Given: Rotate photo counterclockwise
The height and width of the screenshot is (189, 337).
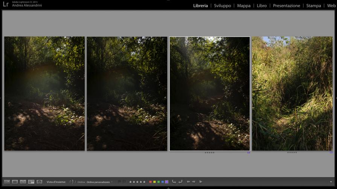Looking at the screenshot, I should coord(174,182).
